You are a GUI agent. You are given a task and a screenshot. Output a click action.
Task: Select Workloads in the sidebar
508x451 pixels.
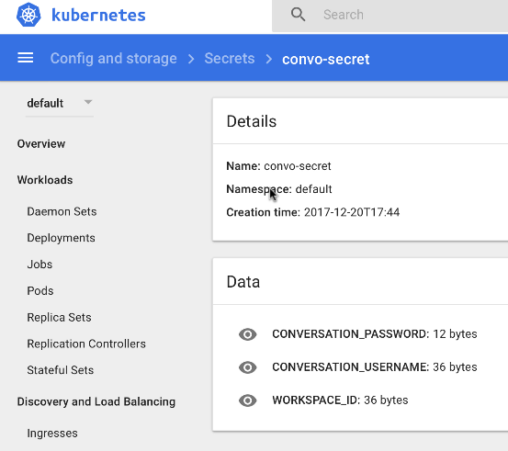pos(45,180)
